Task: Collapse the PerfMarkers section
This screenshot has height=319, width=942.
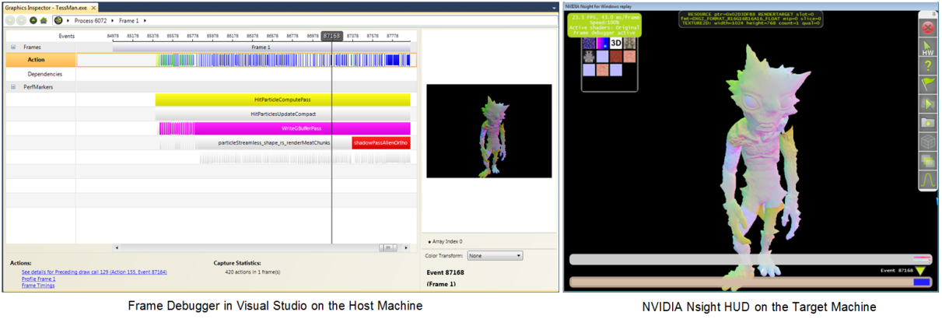Action: (x=13, y=87)
